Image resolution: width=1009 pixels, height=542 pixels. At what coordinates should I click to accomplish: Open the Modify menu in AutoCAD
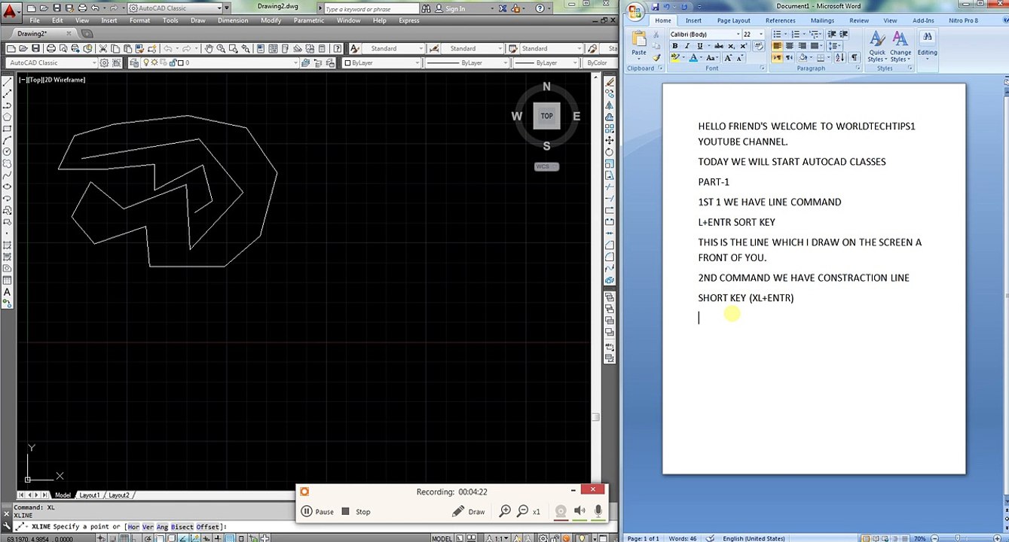(x=271, y=20)
